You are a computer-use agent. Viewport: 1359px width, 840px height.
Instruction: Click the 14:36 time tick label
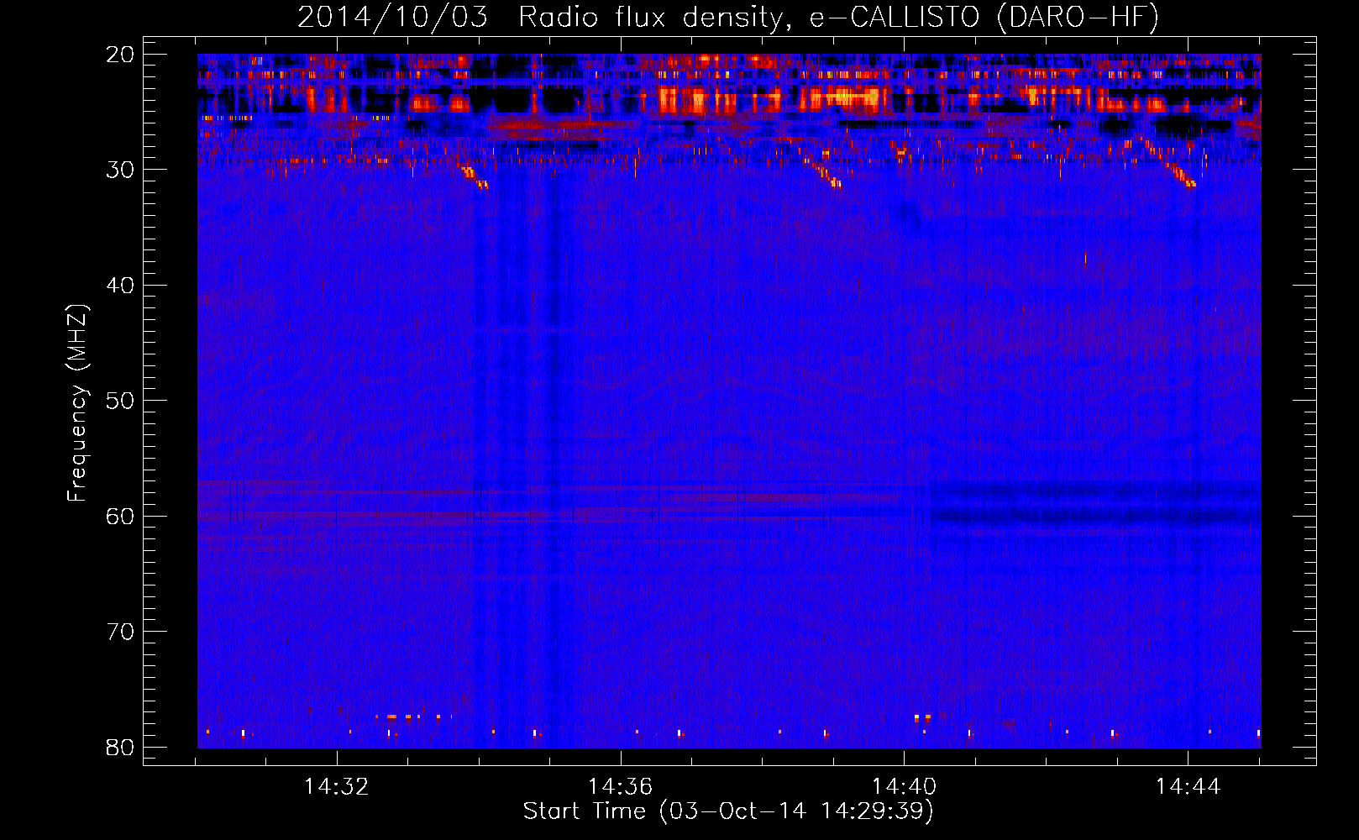pyautogui.click(x=621, y=787)
